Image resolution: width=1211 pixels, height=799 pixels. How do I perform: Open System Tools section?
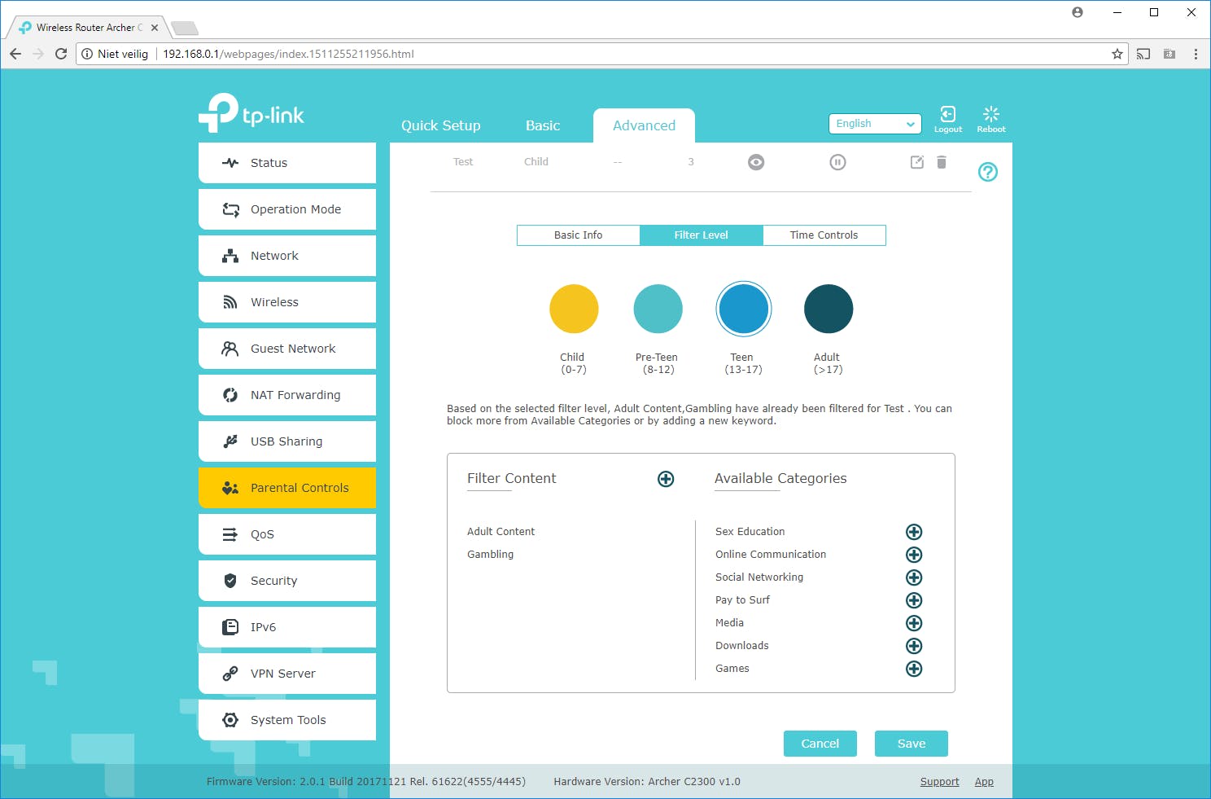tap(287, 720)
